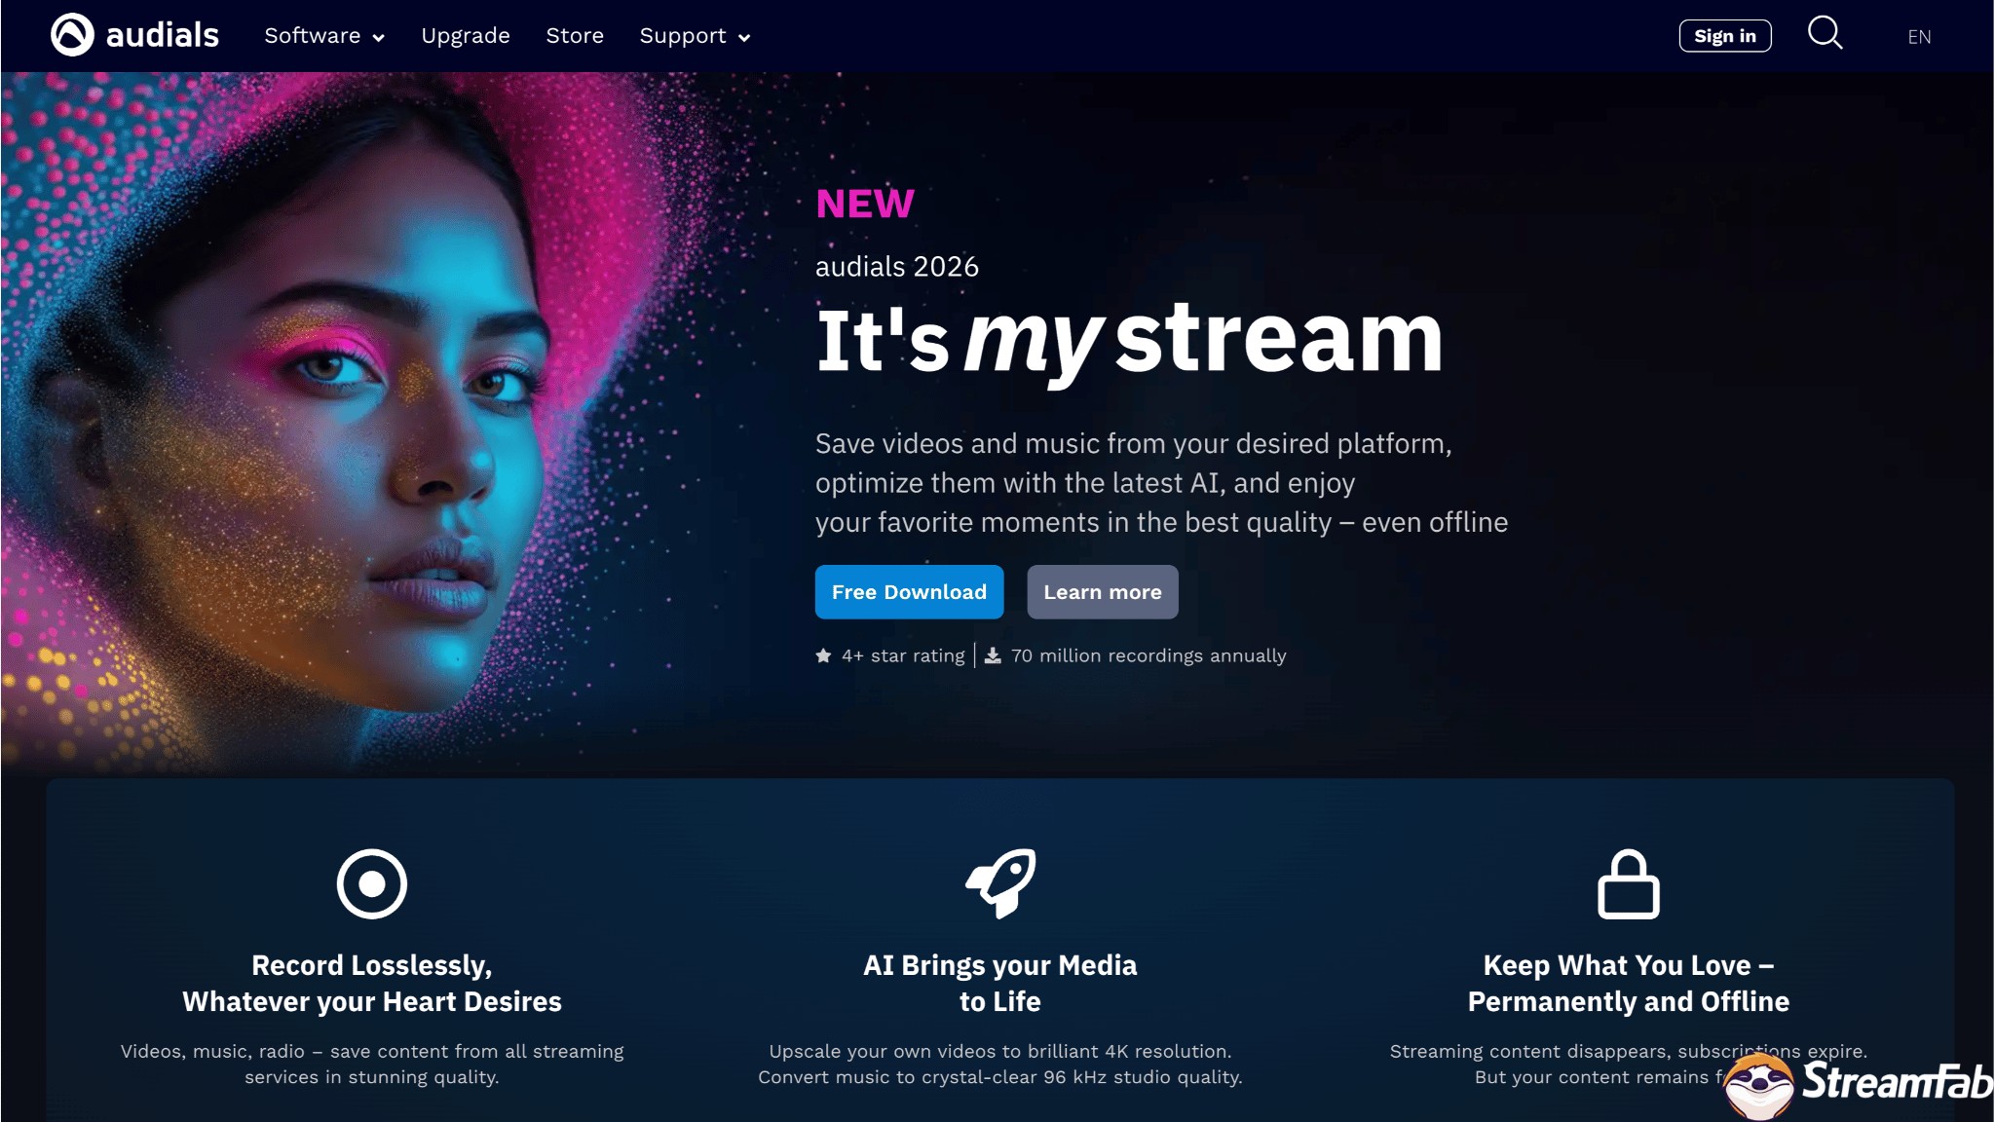Click the audials wordmark text
This screenshot has height=1122, width=1995.
point(162,36)
